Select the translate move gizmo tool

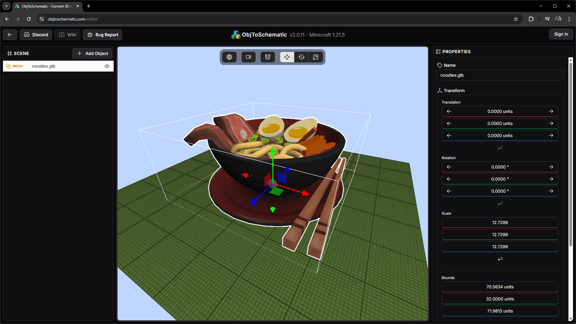[287, 57]
